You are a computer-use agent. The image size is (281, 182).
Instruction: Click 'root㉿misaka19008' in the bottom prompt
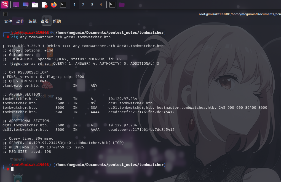(x=30, y=165)
